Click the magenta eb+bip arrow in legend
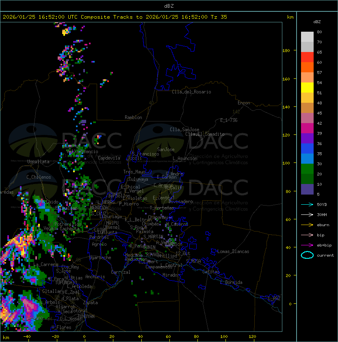The width and height of the screenshot is (338, 342). coord(307,245)
